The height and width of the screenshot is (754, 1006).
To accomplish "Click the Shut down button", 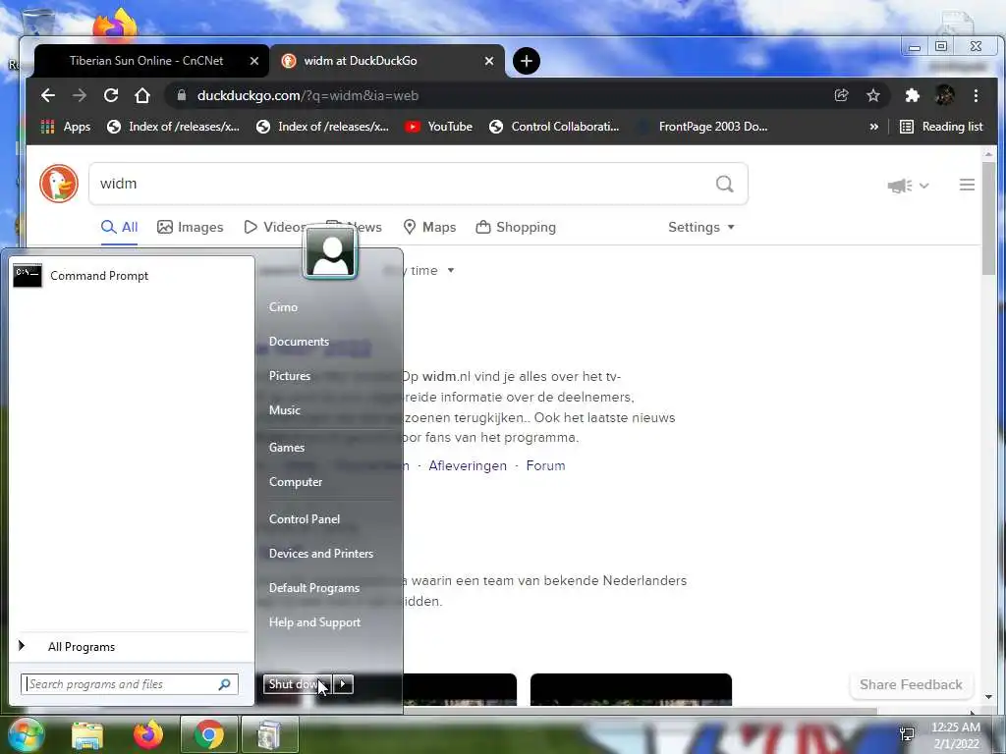I will pos(297,684).
